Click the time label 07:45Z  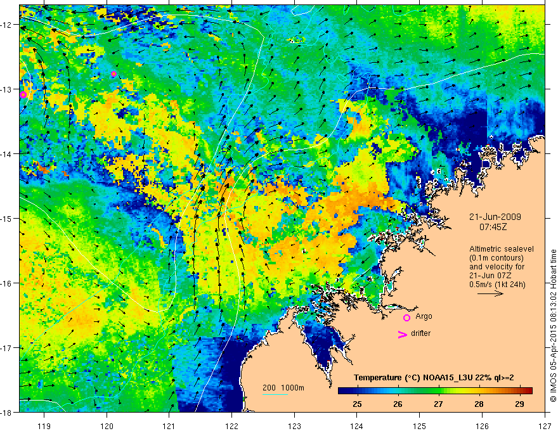tap(493, 226)
